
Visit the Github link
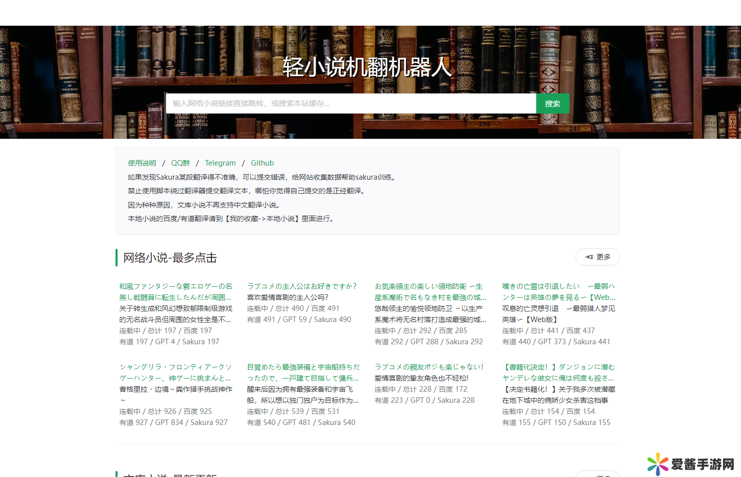coord(262,163)
